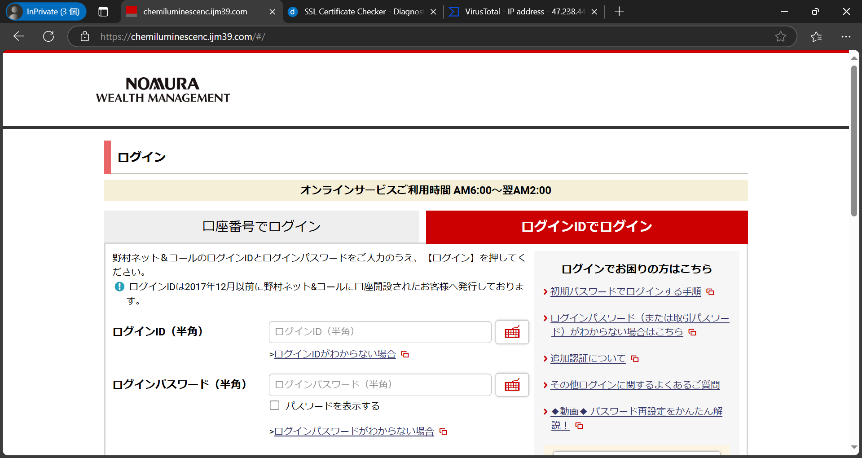Open the InPrivate profile button
The image size is (862, 458).
point(46,12)
